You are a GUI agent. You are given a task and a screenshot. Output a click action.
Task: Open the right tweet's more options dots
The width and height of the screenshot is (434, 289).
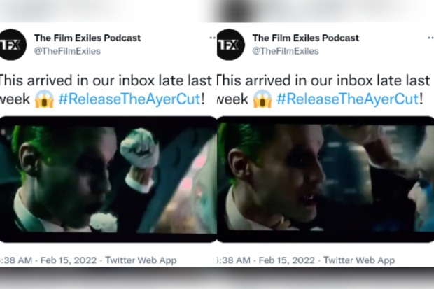430,38
